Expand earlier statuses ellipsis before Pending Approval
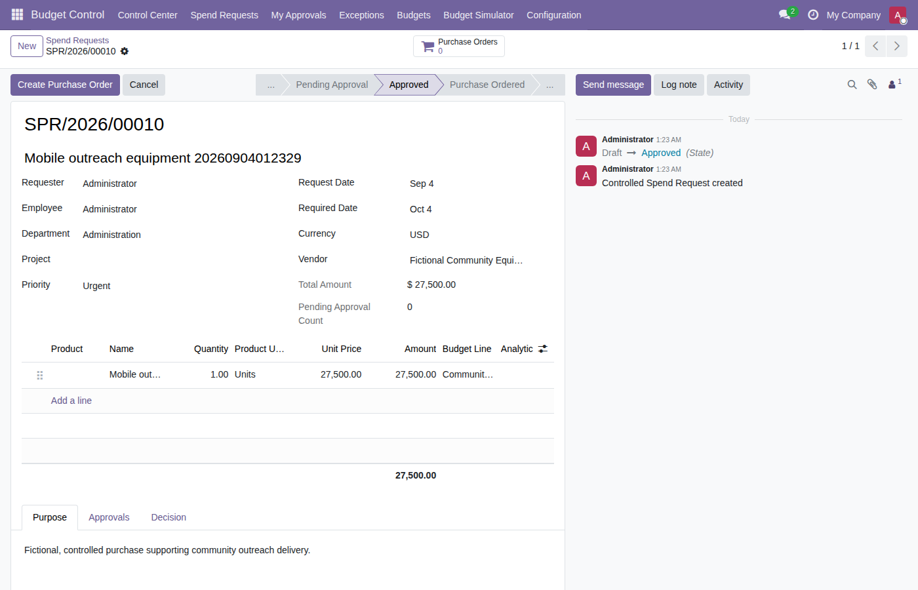The height and width of the screenshot is (590, 918). pos(271,85)
